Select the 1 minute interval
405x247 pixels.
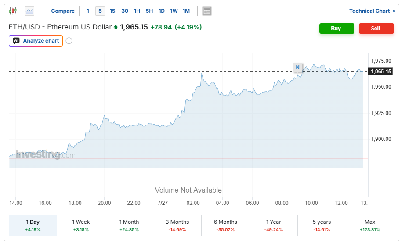[88, 11]
